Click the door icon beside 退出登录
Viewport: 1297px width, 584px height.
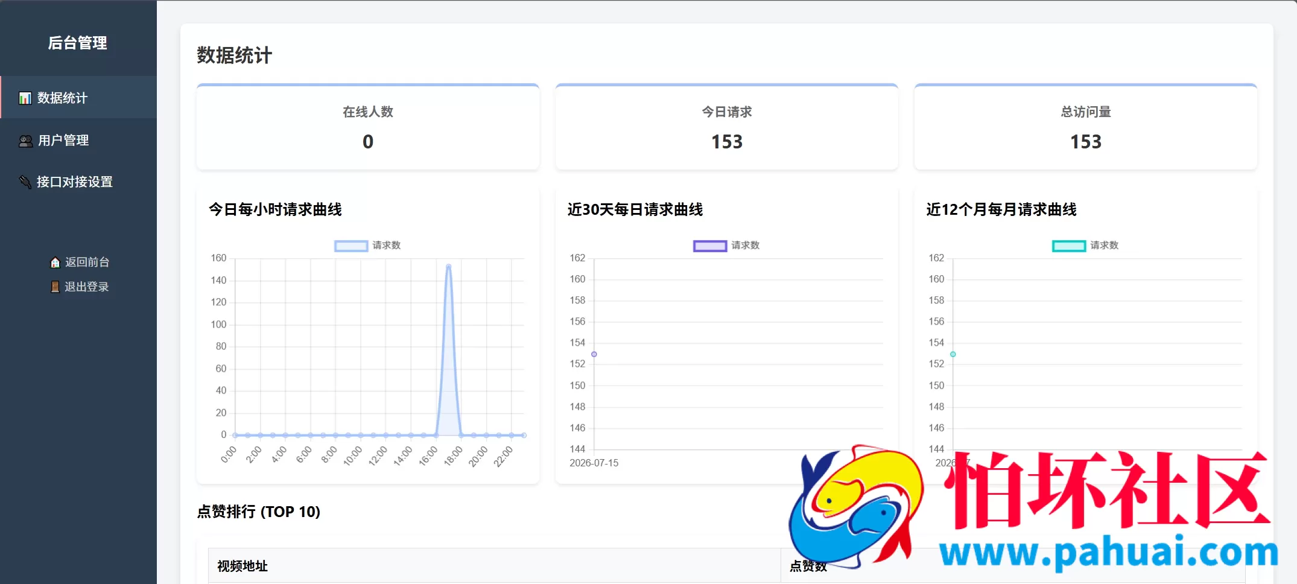[55, 287]
